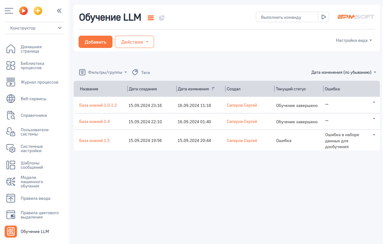Select Веб-сервисы menu item text

(x=33, y=99)
